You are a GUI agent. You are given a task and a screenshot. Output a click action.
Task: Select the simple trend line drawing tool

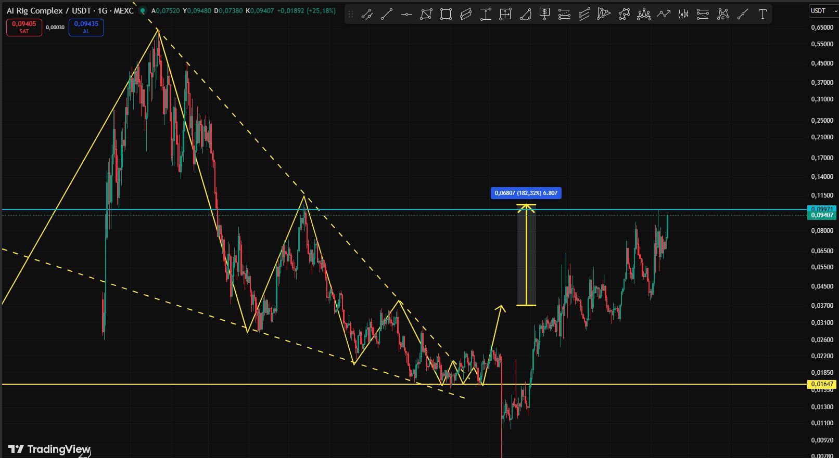click(x=387, y=15)
